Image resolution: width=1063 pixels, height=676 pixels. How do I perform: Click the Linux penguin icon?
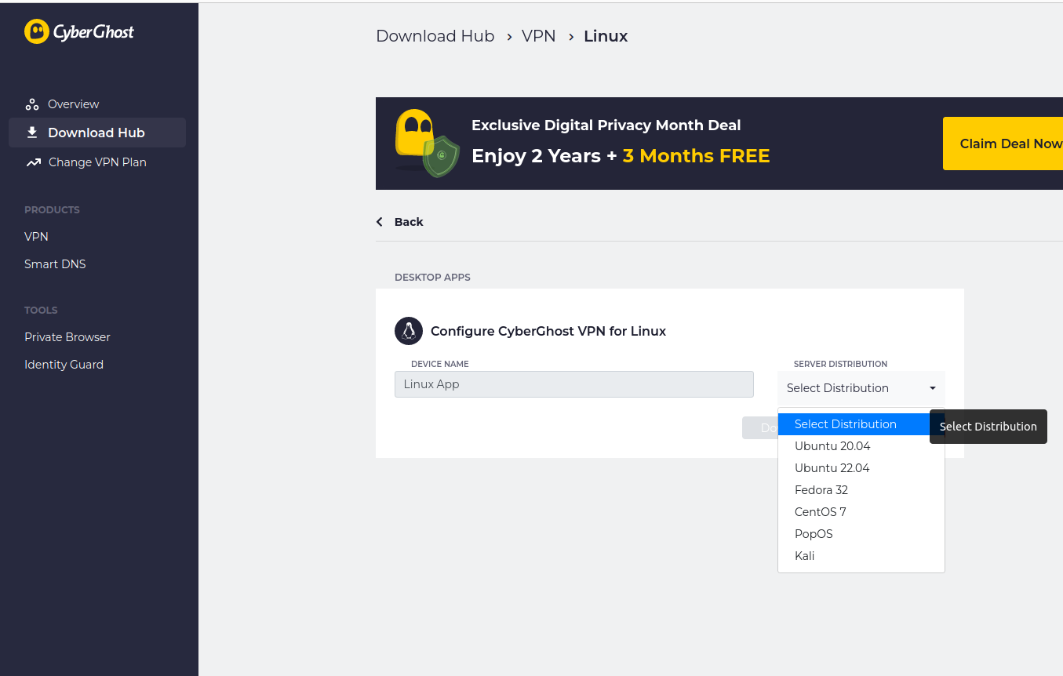409,331
